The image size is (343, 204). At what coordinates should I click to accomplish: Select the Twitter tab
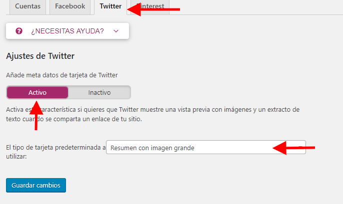coord(110,6)
